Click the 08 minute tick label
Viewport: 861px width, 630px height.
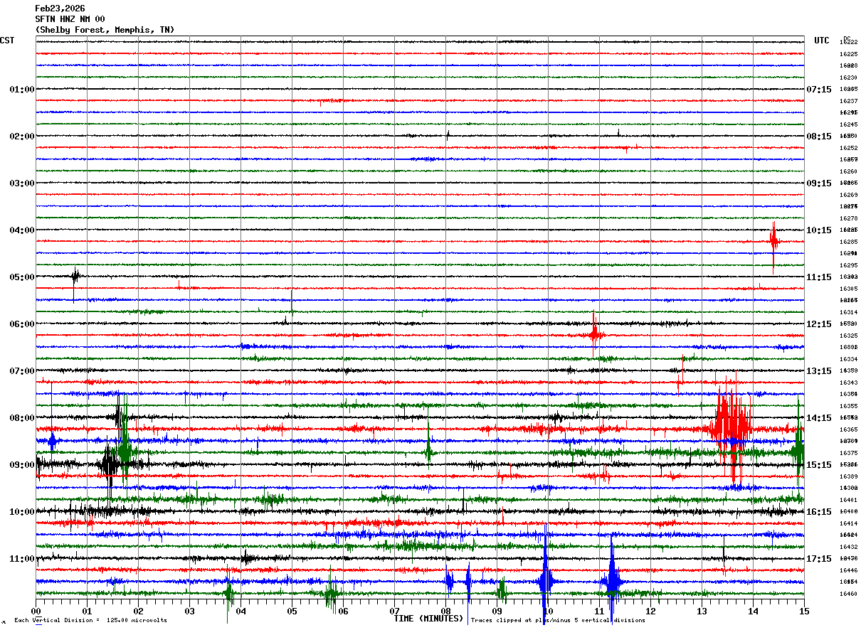click(x=446, y=611)
